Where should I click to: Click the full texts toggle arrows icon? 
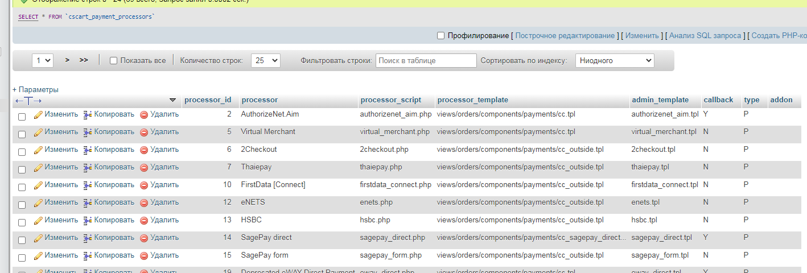tap(28, 101)
